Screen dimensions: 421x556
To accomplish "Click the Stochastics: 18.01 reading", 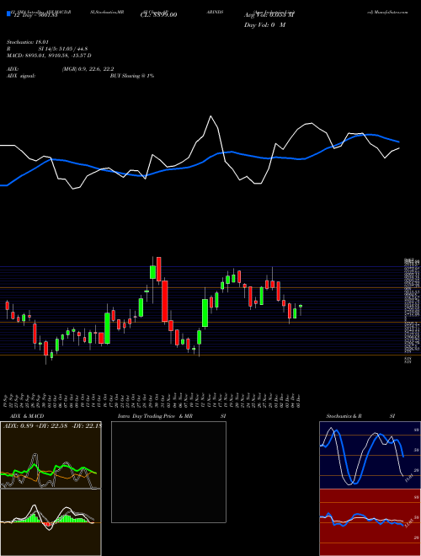I will [x=28, y=42].
